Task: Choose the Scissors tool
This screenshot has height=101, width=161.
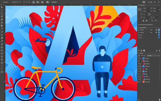Action: tap(2, 35)
